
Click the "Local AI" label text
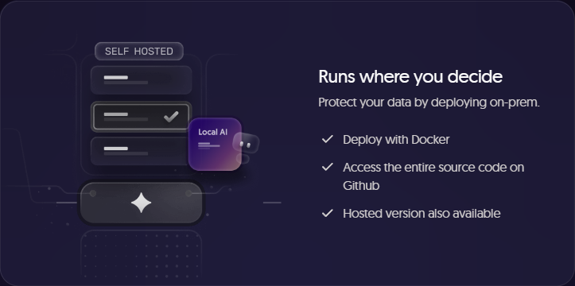[x=212, y=132]
